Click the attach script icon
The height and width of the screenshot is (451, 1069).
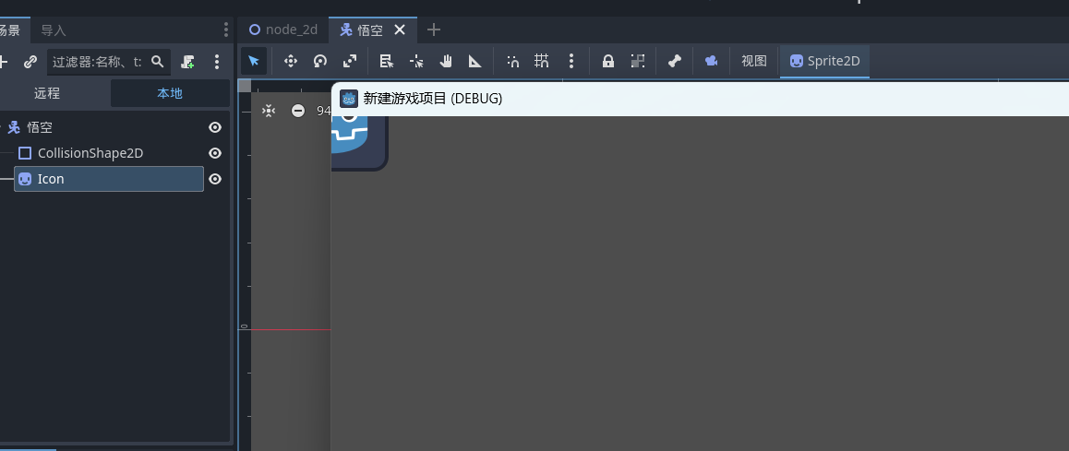tap(188, 62)
